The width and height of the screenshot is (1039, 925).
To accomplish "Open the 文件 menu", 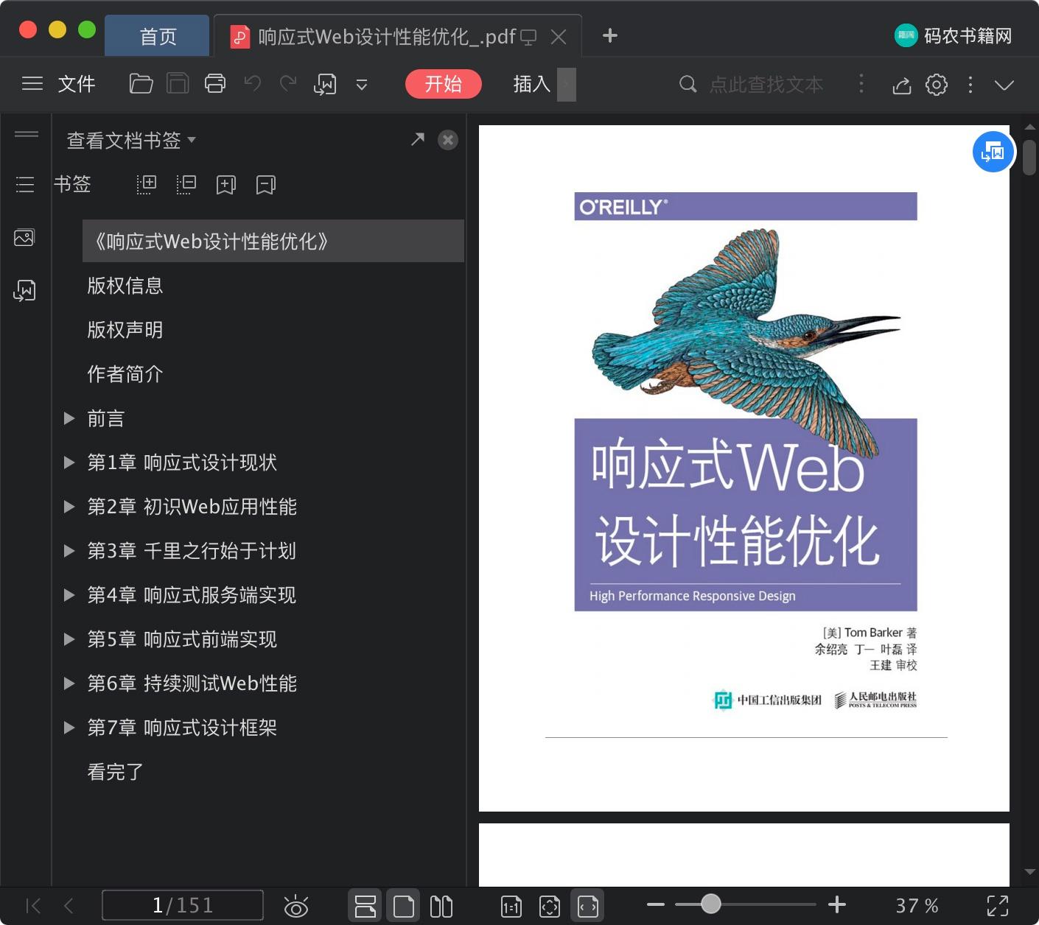I will coord(77,84).
